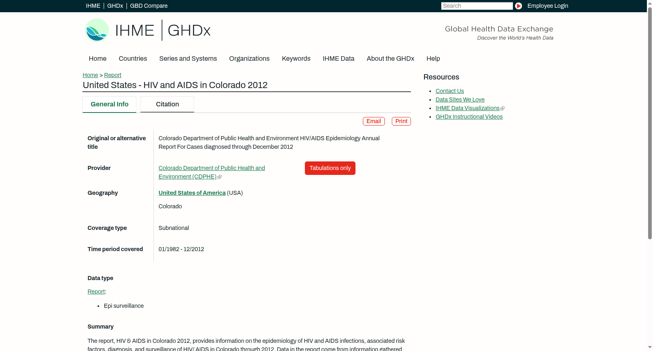This screenshot has height=351, width=653.
Task: Click the '01/1982 - 12/2012' time period value
Action: tap(181, 249)
